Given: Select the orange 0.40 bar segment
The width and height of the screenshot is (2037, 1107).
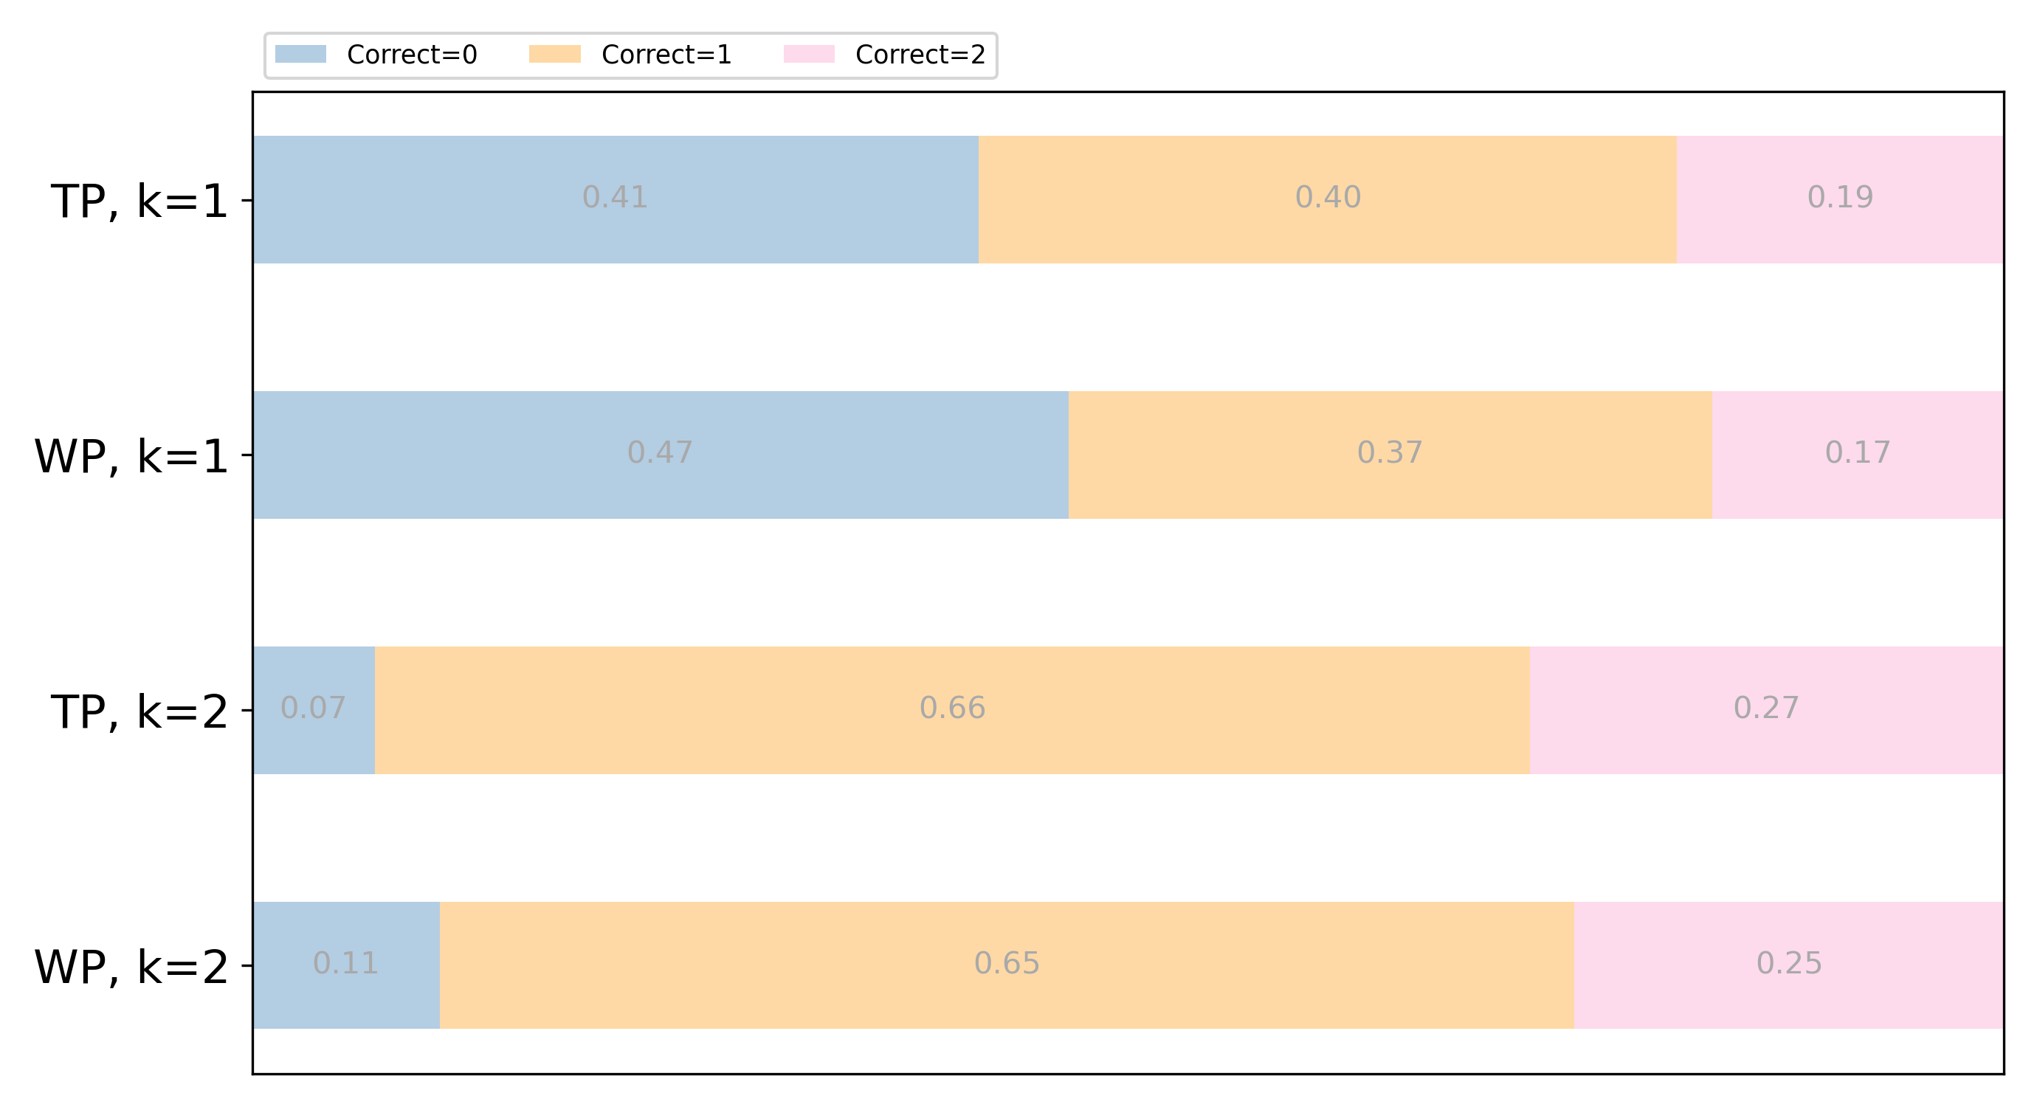Looking at the screenshot, I should point(1327,230).
